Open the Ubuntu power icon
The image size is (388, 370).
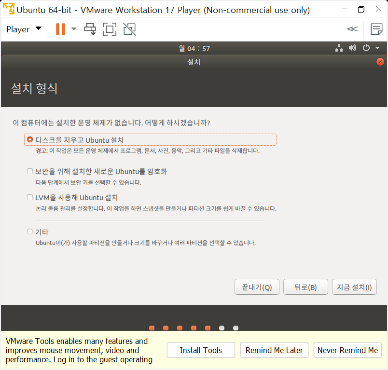(366, 47)
